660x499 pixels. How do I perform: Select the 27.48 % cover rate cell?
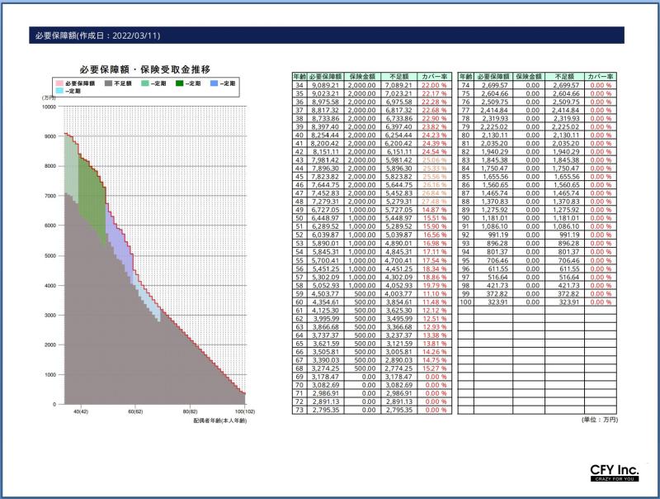(x=434, y=201)
